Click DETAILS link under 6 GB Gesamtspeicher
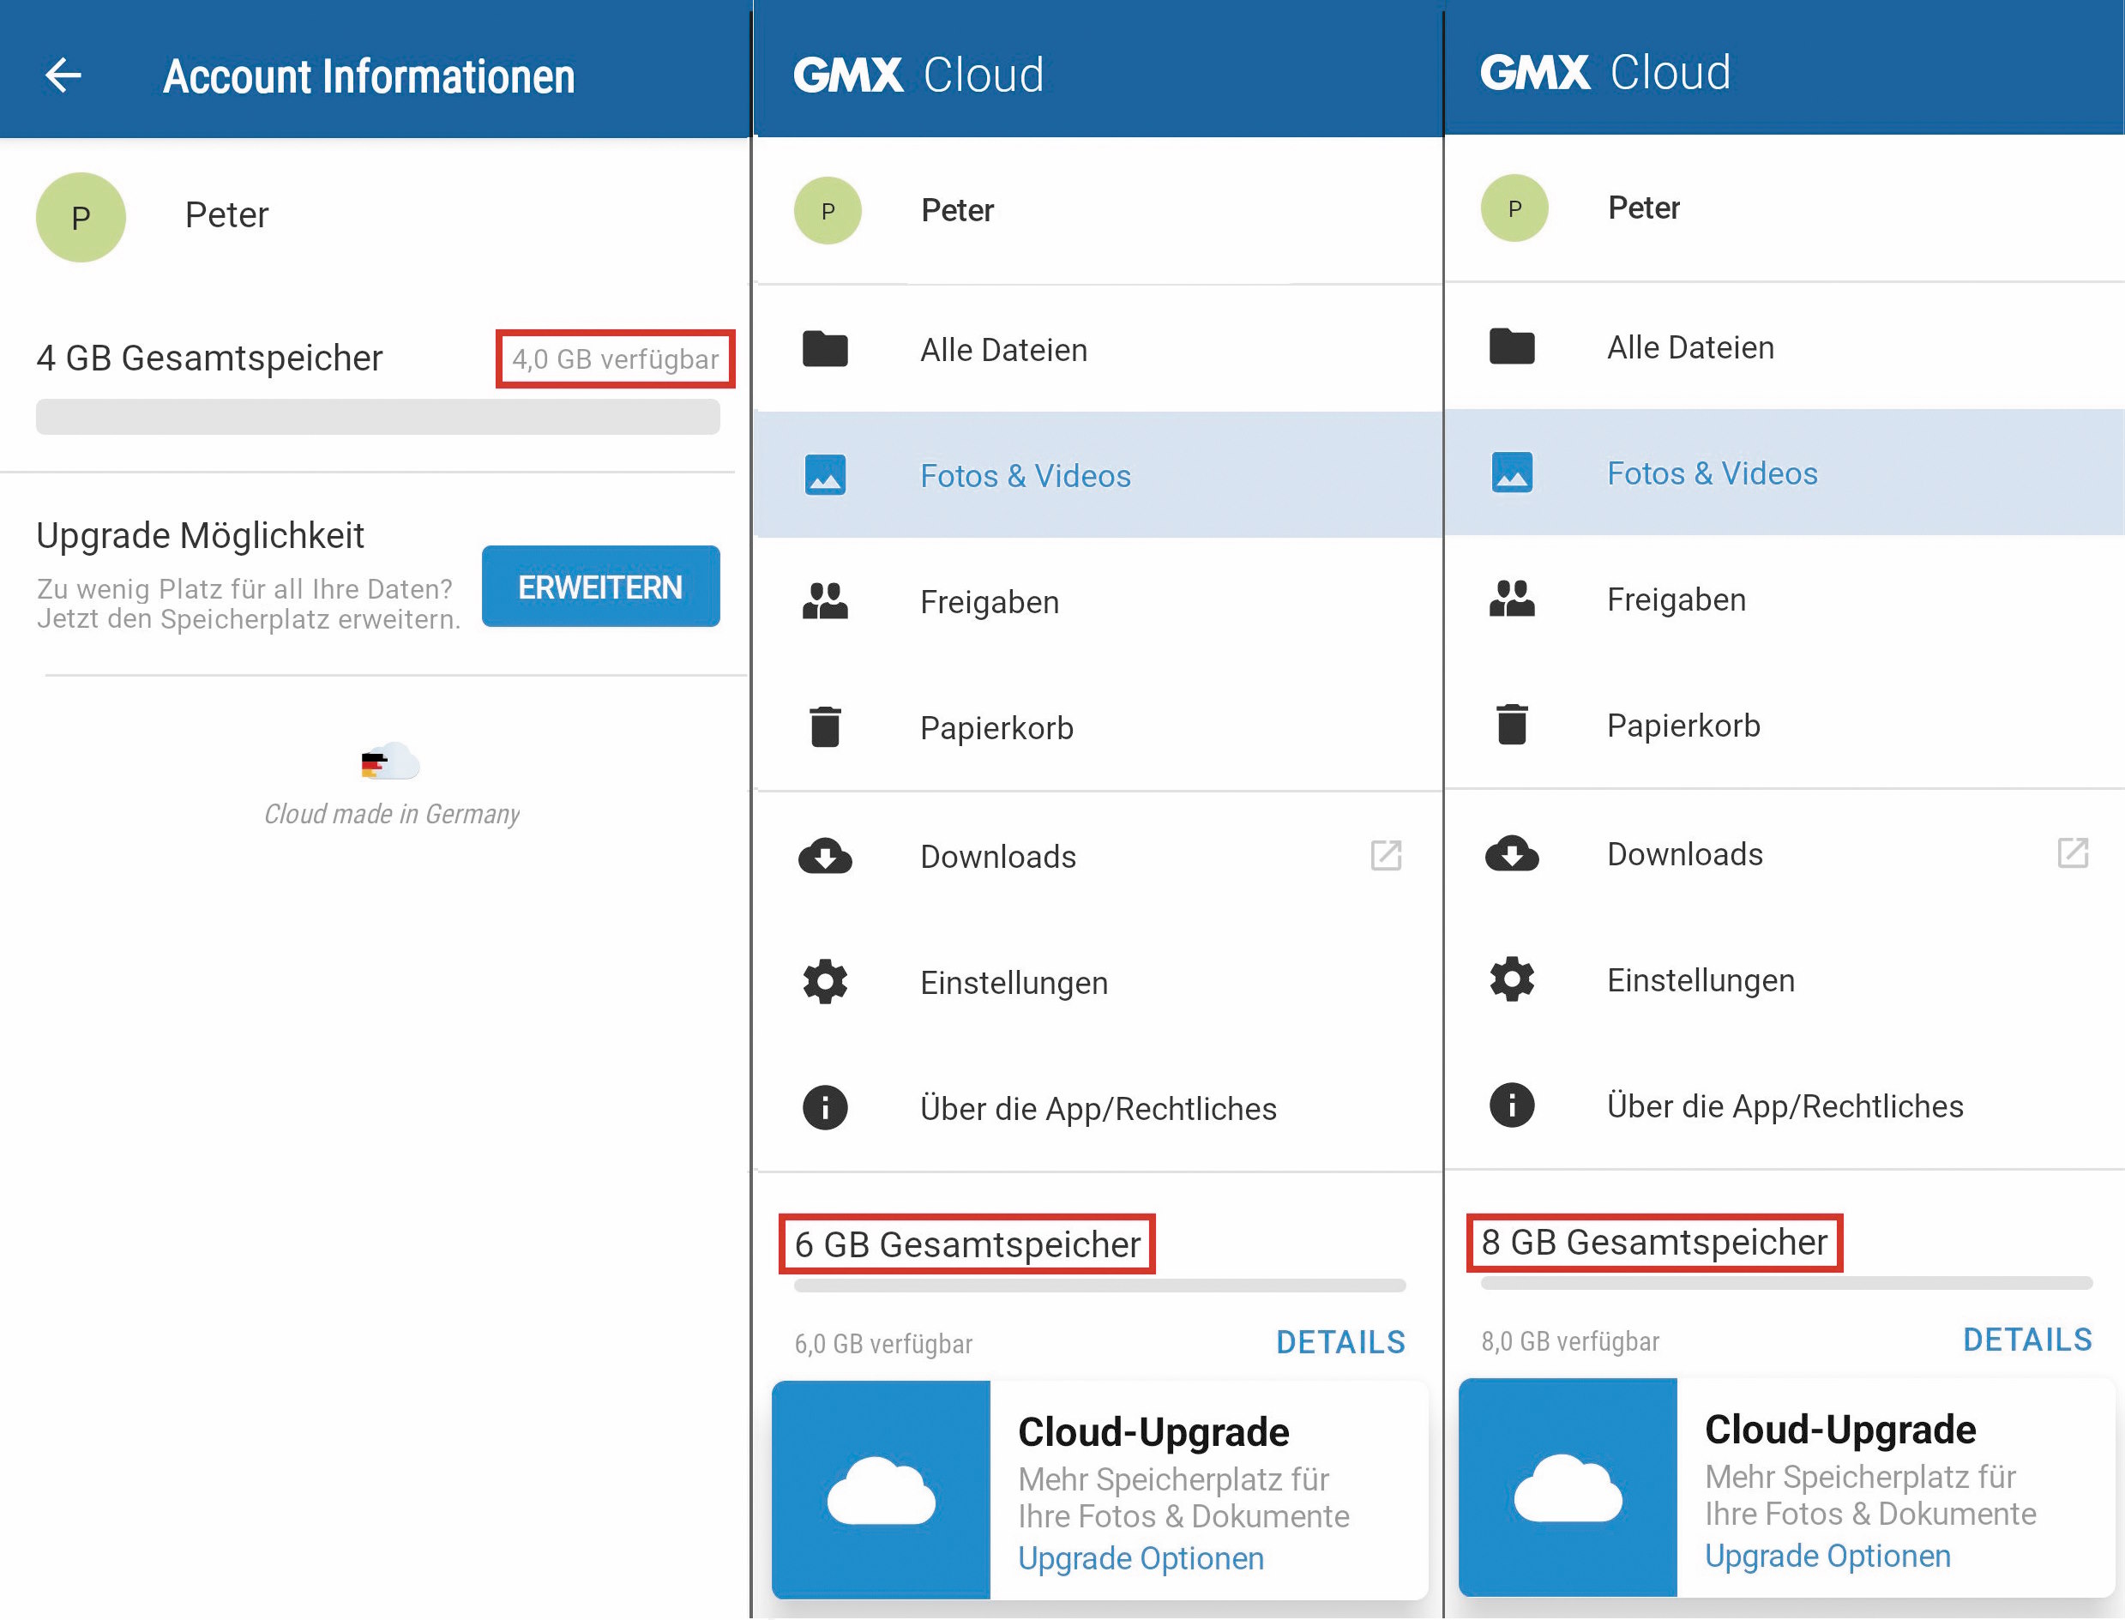The height and width of the screenshot is (1620, 2125). point(1340,1342)
